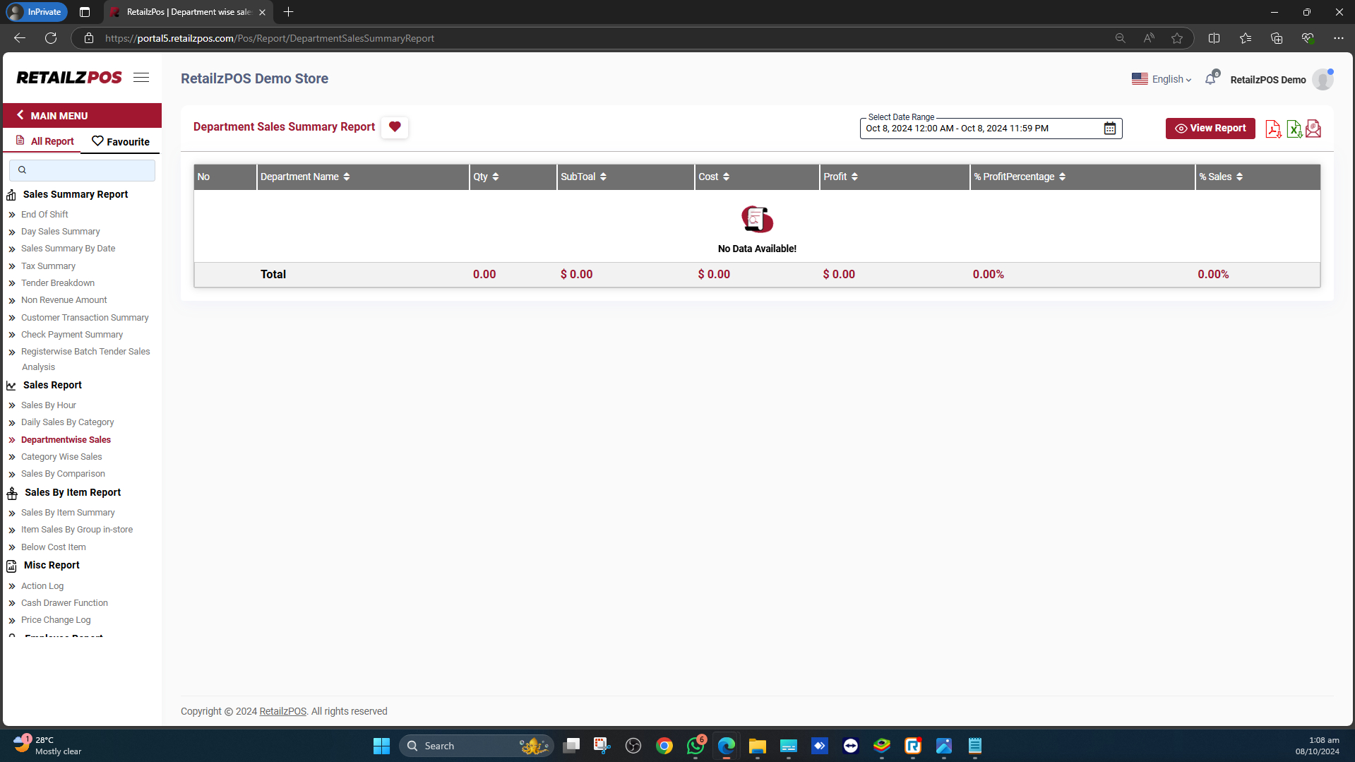Open the RetailzPOS copyright link

[282, 711]
